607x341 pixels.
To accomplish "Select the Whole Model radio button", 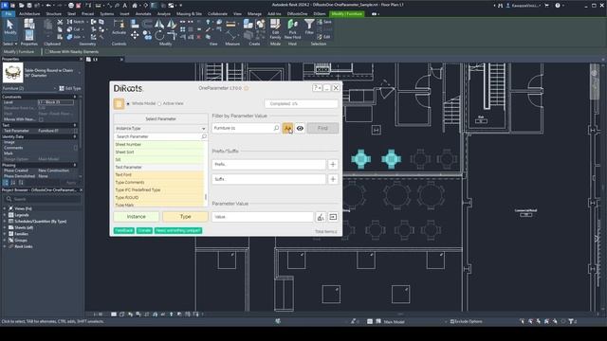I will [128, 103].
